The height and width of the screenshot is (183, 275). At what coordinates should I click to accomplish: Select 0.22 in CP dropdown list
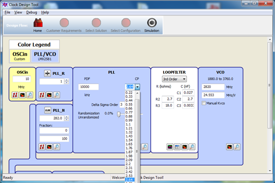129,92
